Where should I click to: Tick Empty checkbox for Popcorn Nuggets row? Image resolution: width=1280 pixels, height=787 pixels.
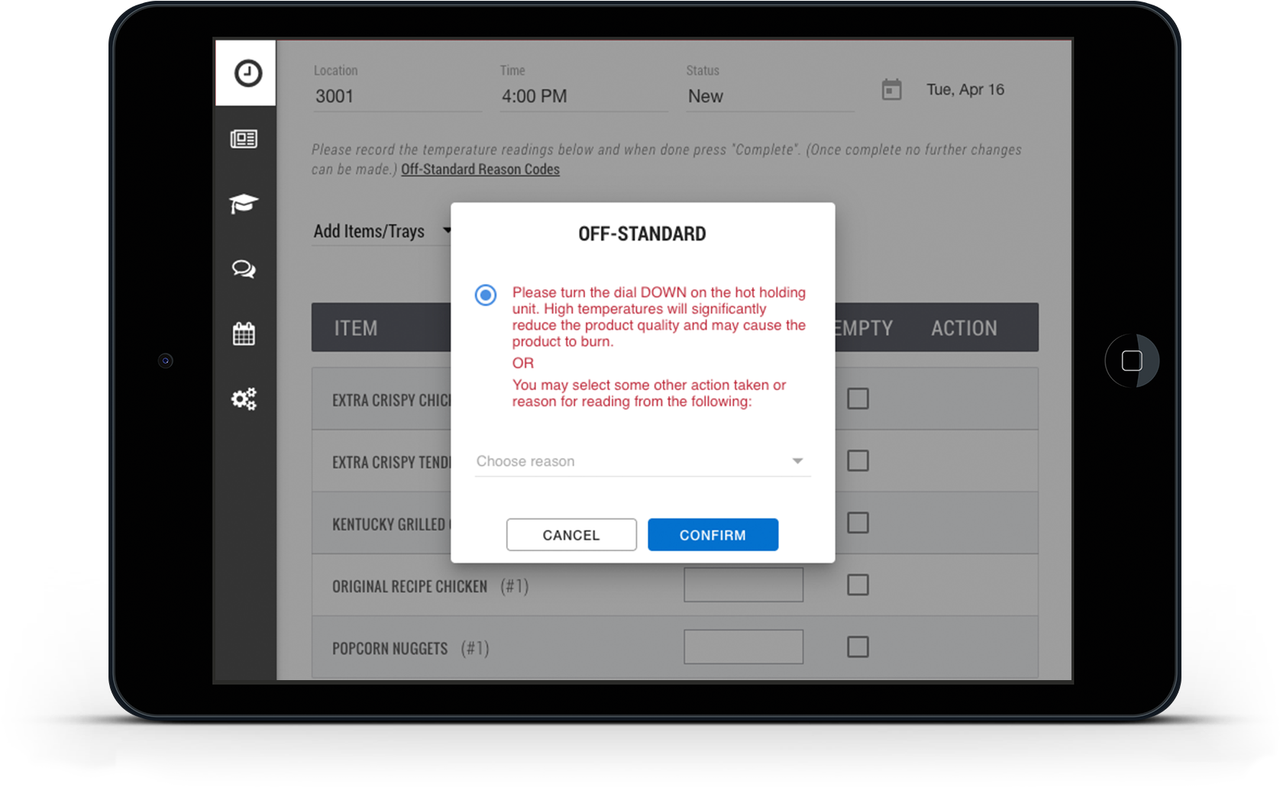(x=858, y=647)
